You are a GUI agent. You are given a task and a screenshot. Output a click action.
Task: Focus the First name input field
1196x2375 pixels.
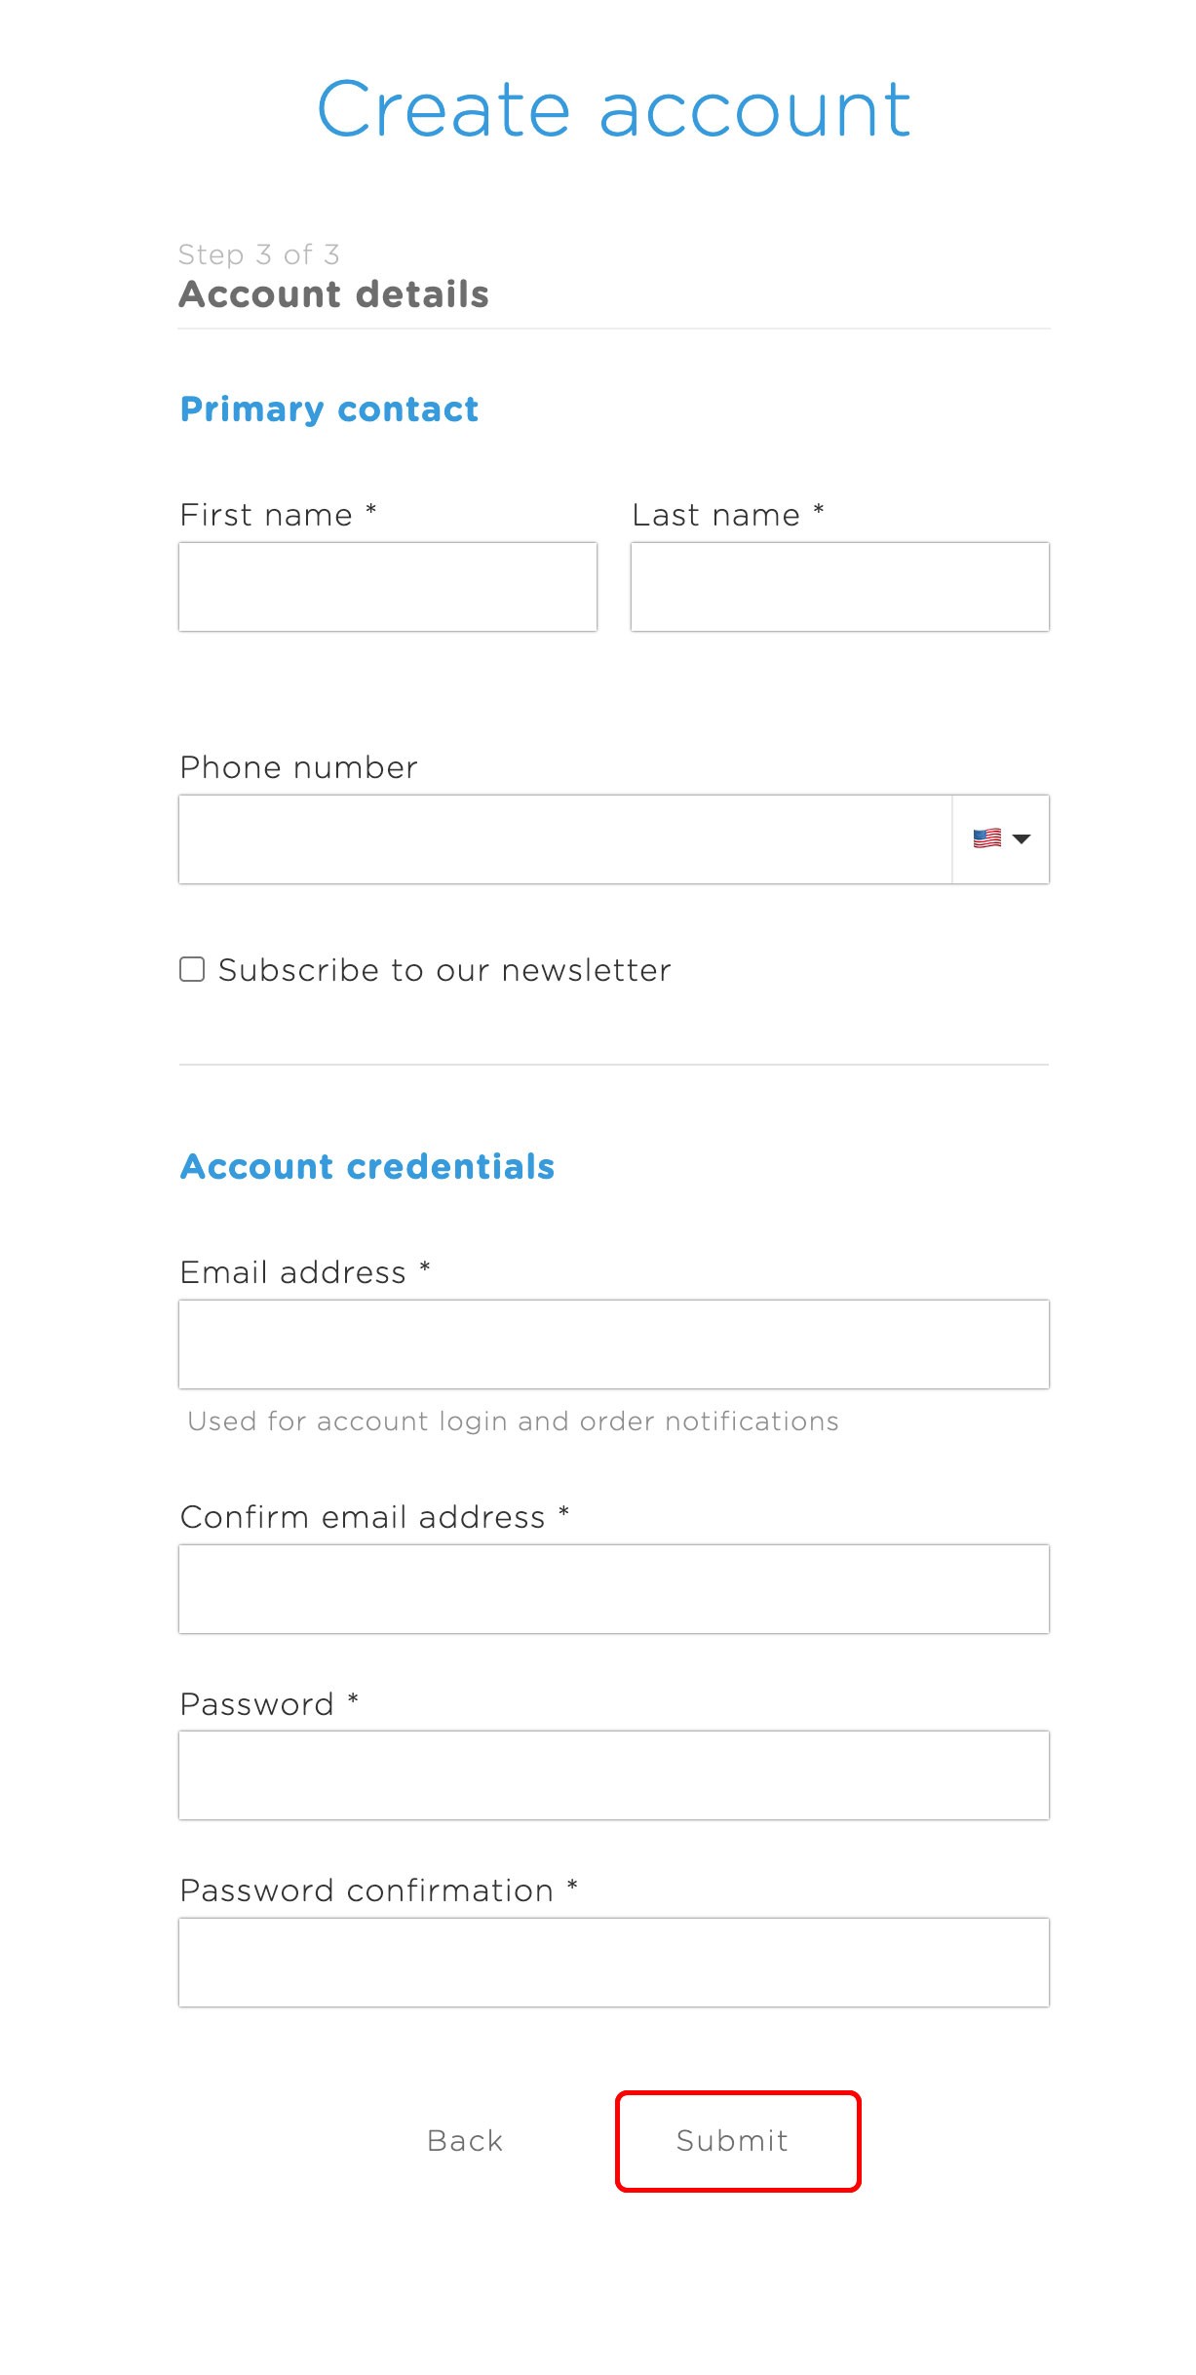coord(387,587)
